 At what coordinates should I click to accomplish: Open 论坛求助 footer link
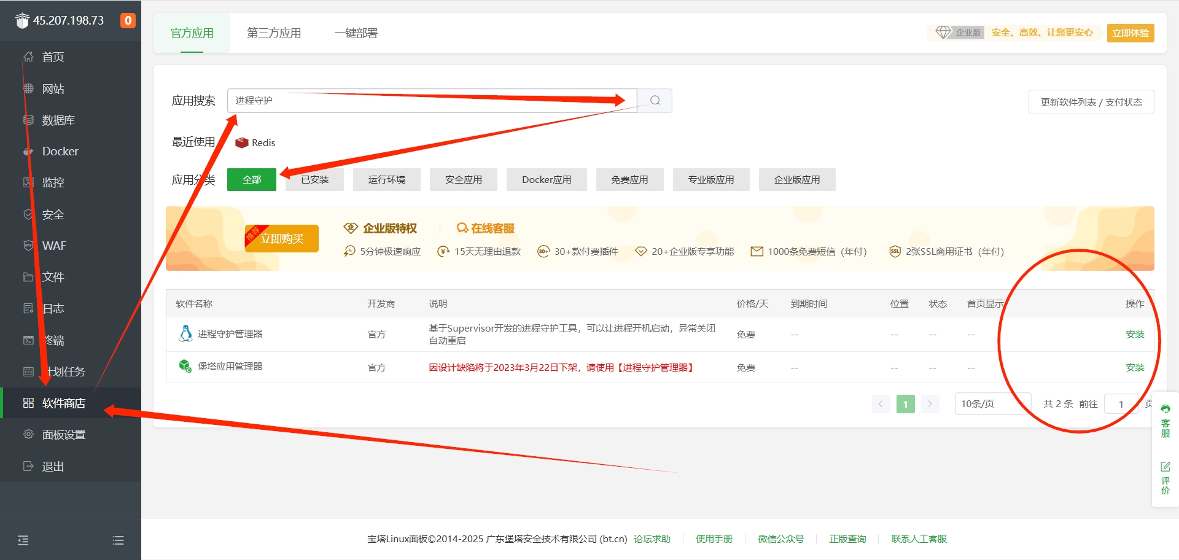652,539
